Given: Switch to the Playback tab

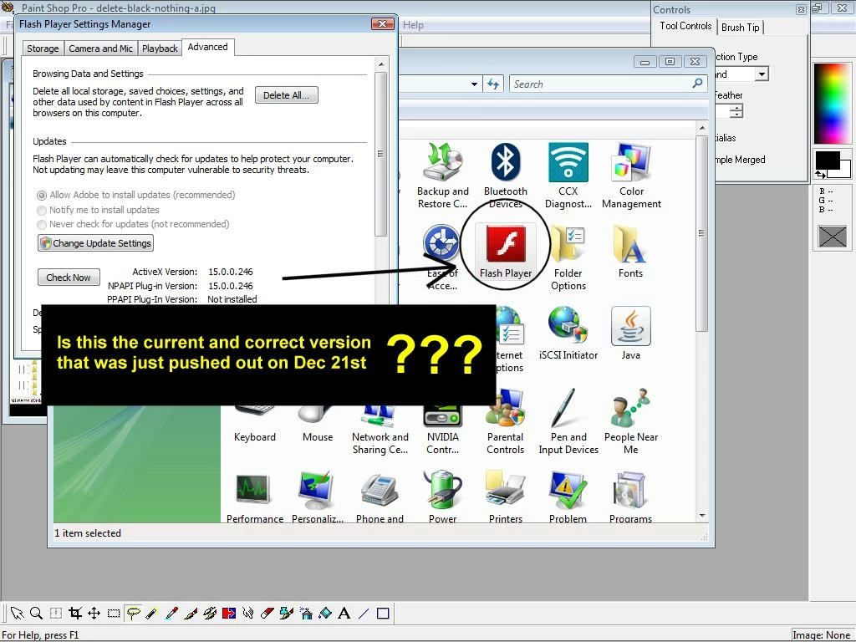Looking at the screenshot, I should tap(160, 48).
